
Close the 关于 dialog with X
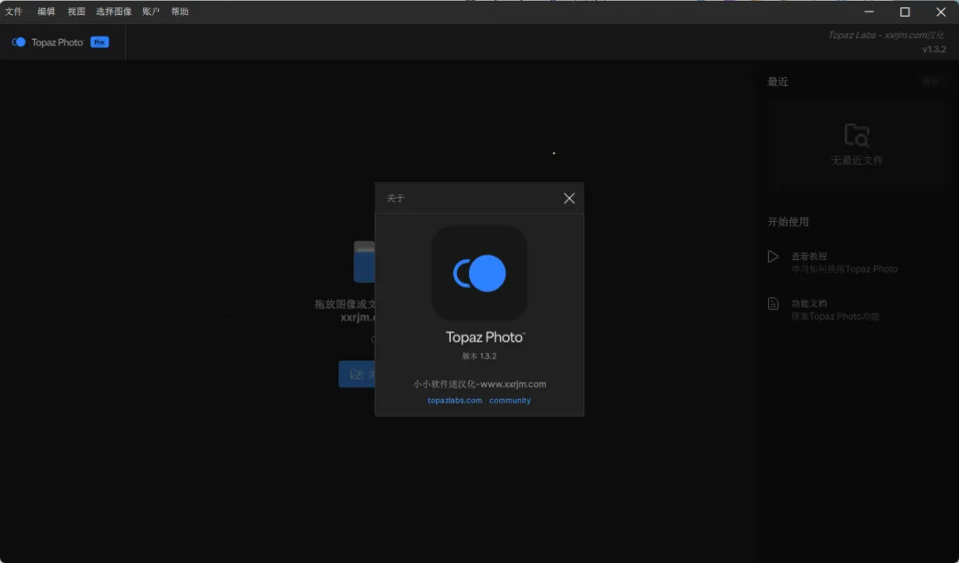point(569,198)
